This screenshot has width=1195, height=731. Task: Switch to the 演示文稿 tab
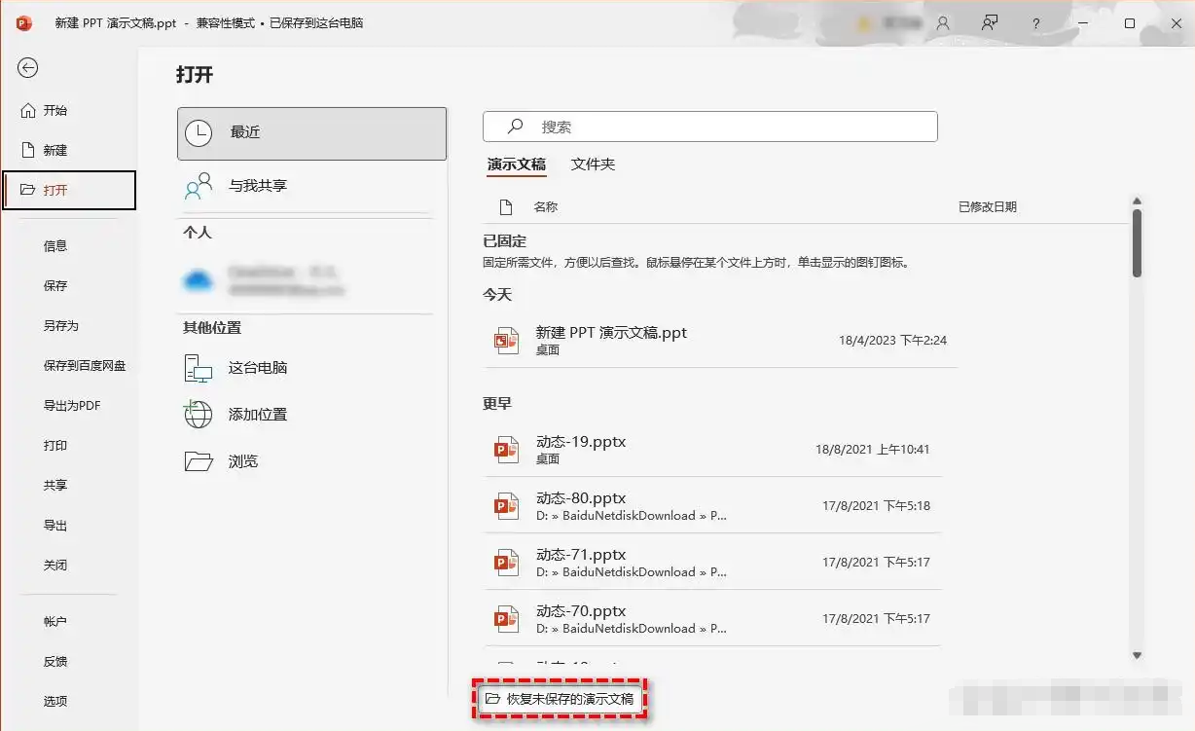pos(517,164)
